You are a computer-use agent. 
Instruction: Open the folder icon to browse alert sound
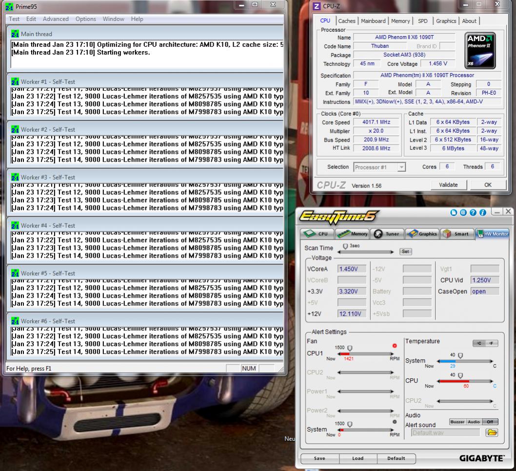coord(492,432)
